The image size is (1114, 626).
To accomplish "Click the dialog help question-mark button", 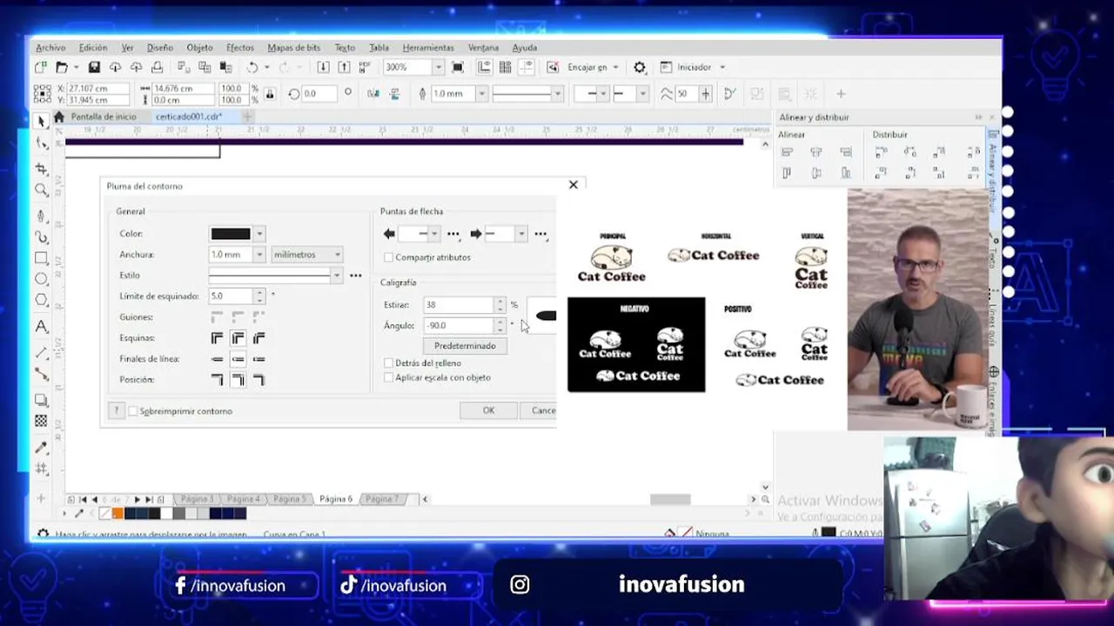I will pos(116,410).
